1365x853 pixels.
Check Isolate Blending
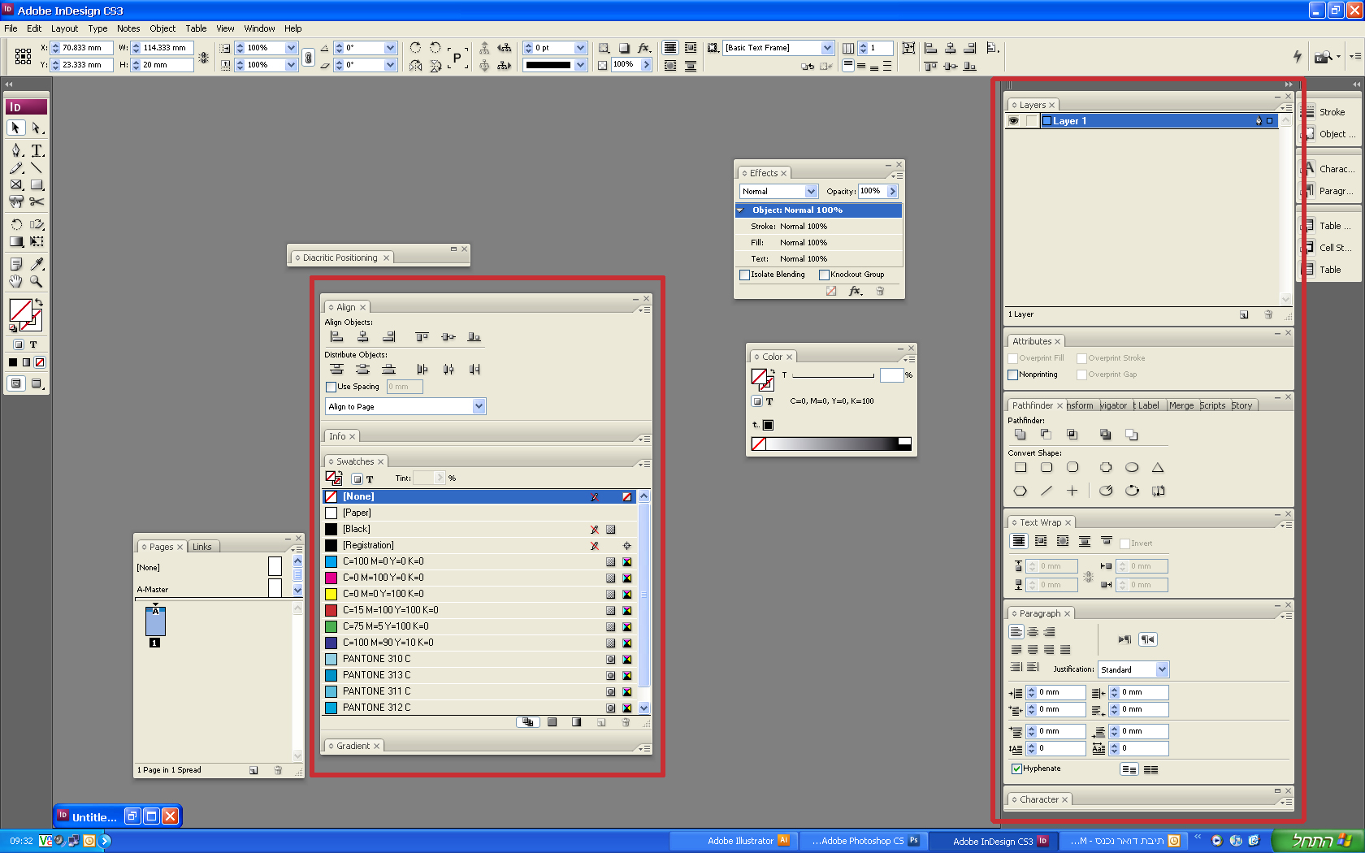(x=744, y=275)
